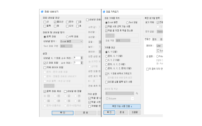Switch to the 연결선 tab
The height and width of the screenshot is (126, 202).
click(147, 39)
